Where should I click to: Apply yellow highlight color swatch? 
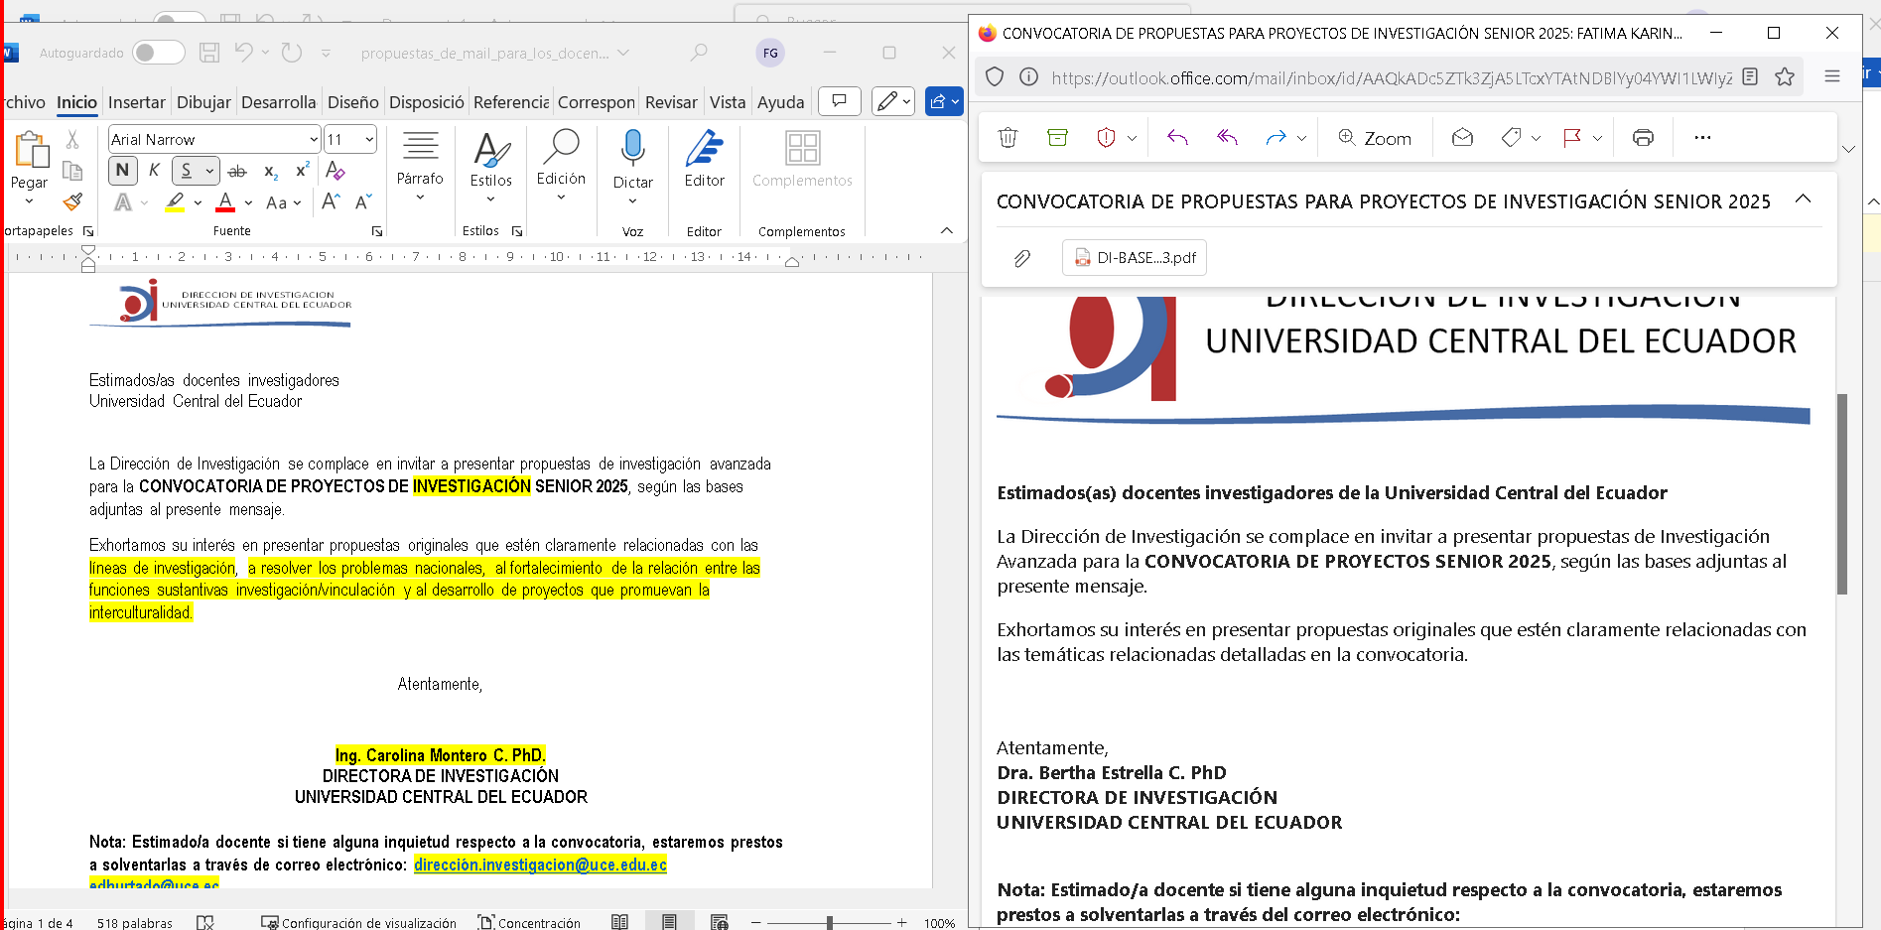[x=176, y=202]
